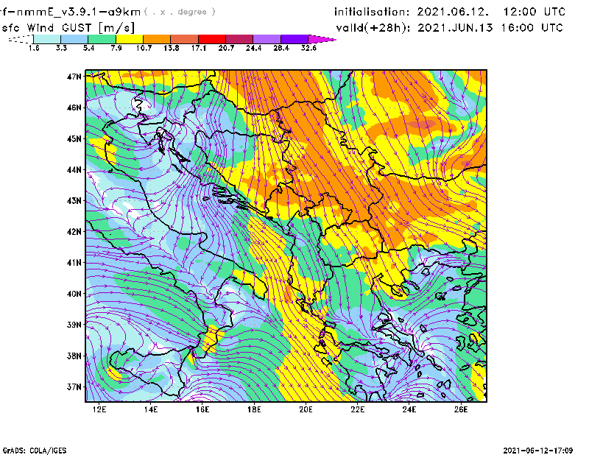The height and width of the screenshot is (455, 589).
Task: Click the 12E longitude label
Action: (99, 409)
